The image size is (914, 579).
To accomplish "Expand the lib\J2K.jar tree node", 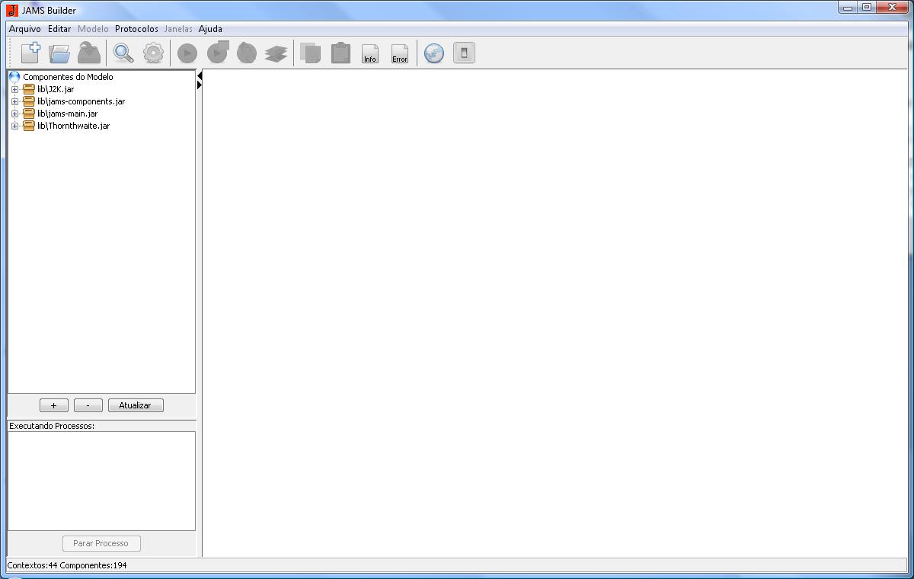I will click(14, 89).
